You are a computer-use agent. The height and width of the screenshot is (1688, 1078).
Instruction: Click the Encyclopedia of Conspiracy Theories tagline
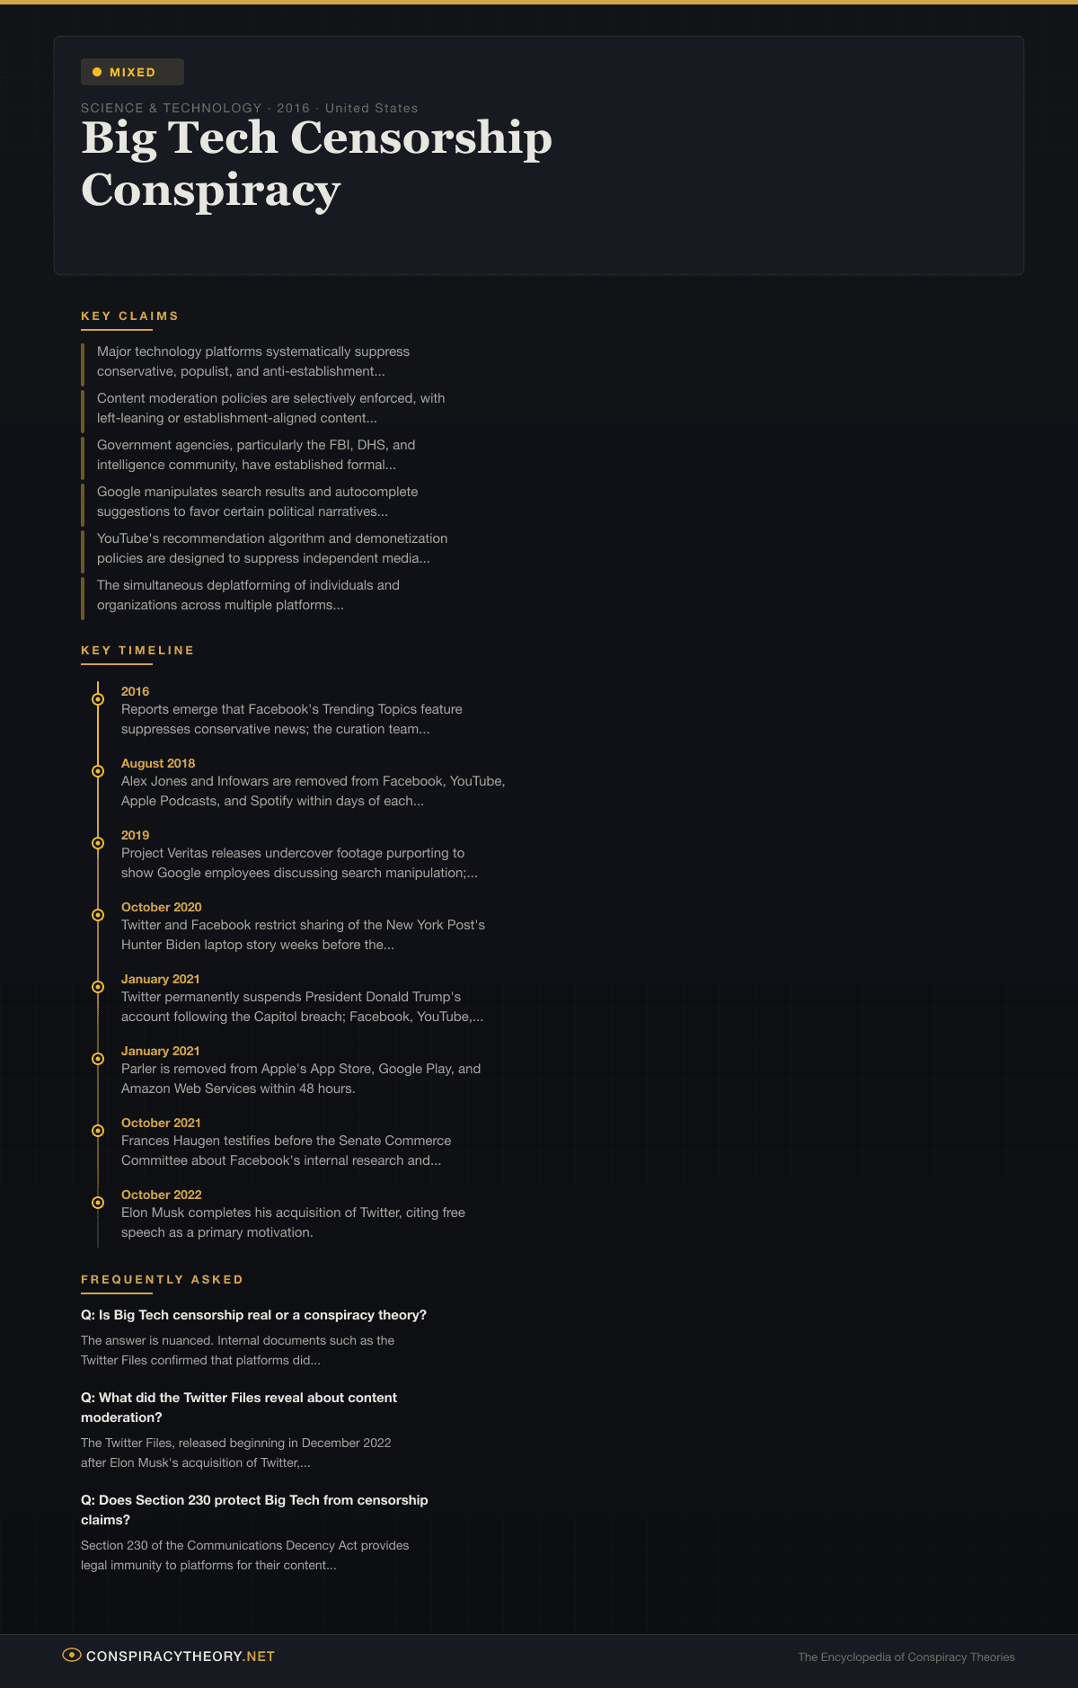pos(906,1657)
